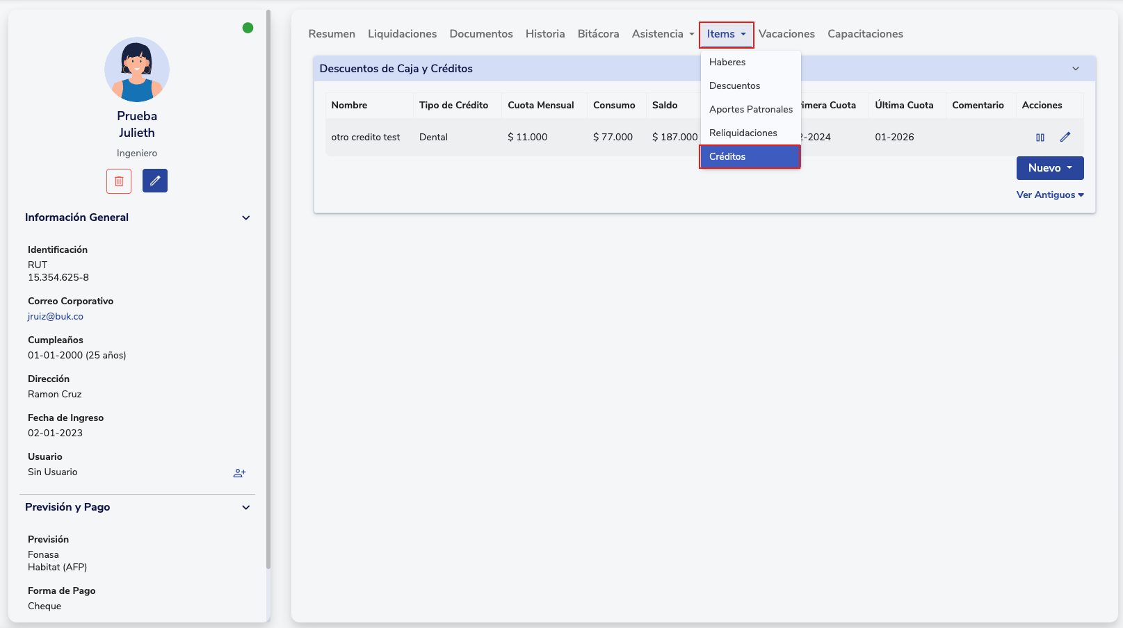This screenshot has height=628, width=1123.
Task: Click the green status indicator dot
Action: coord(248,28)
